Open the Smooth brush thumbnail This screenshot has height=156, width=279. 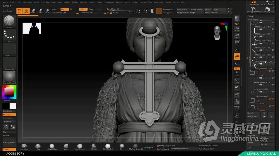tap(9, 22)
